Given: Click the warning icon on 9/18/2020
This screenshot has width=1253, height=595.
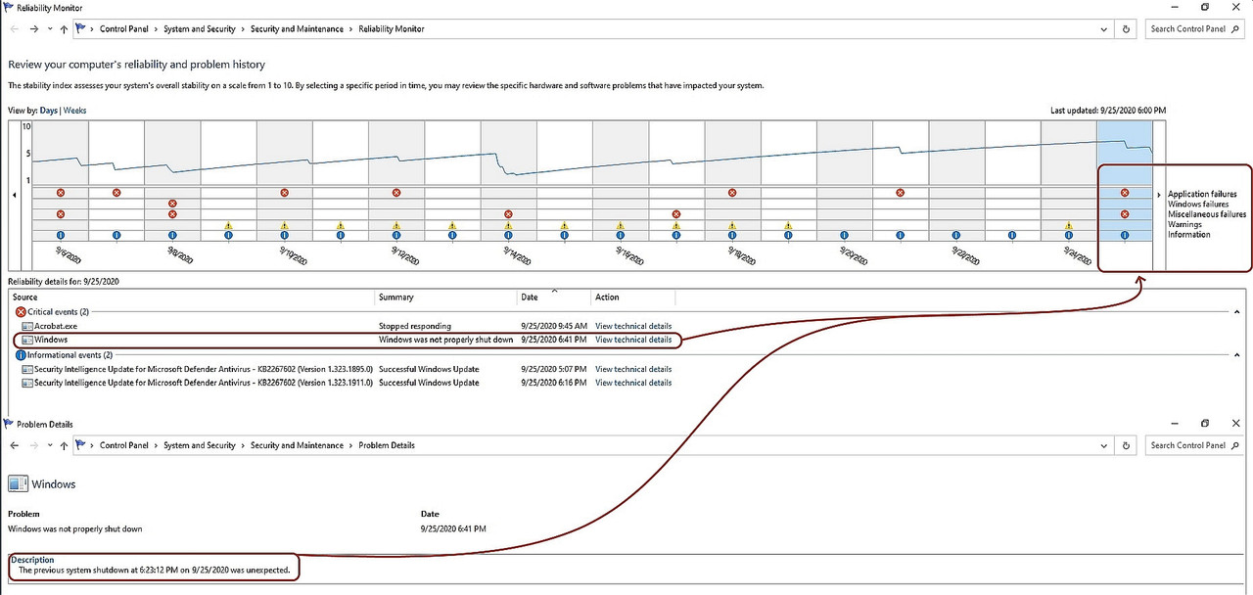Looking at the screenshot, I should [732, 225].
